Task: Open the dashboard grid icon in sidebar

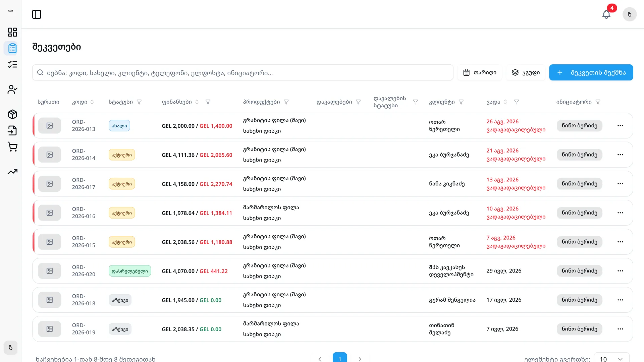Action: click(x=12, y=32)
